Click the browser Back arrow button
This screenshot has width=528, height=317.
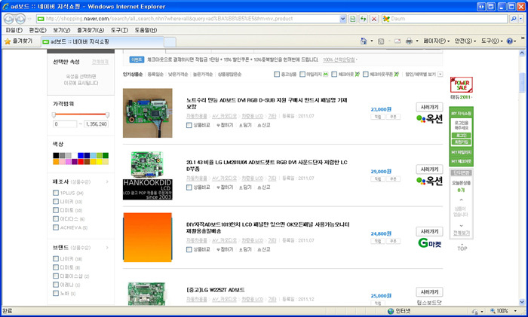9,19
